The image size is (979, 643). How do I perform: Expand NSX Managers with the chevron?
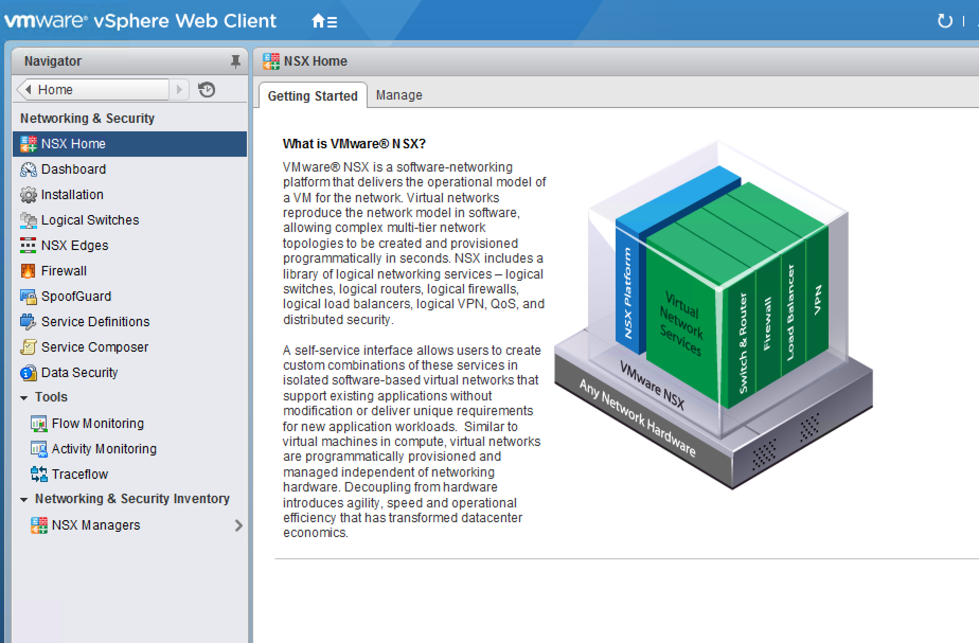point(238,525)
